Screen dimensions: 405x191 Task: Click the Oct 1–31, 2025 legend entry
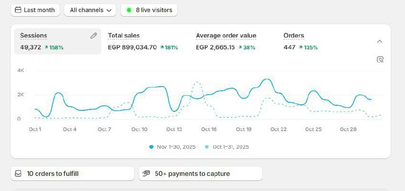(x=226, y=147)
